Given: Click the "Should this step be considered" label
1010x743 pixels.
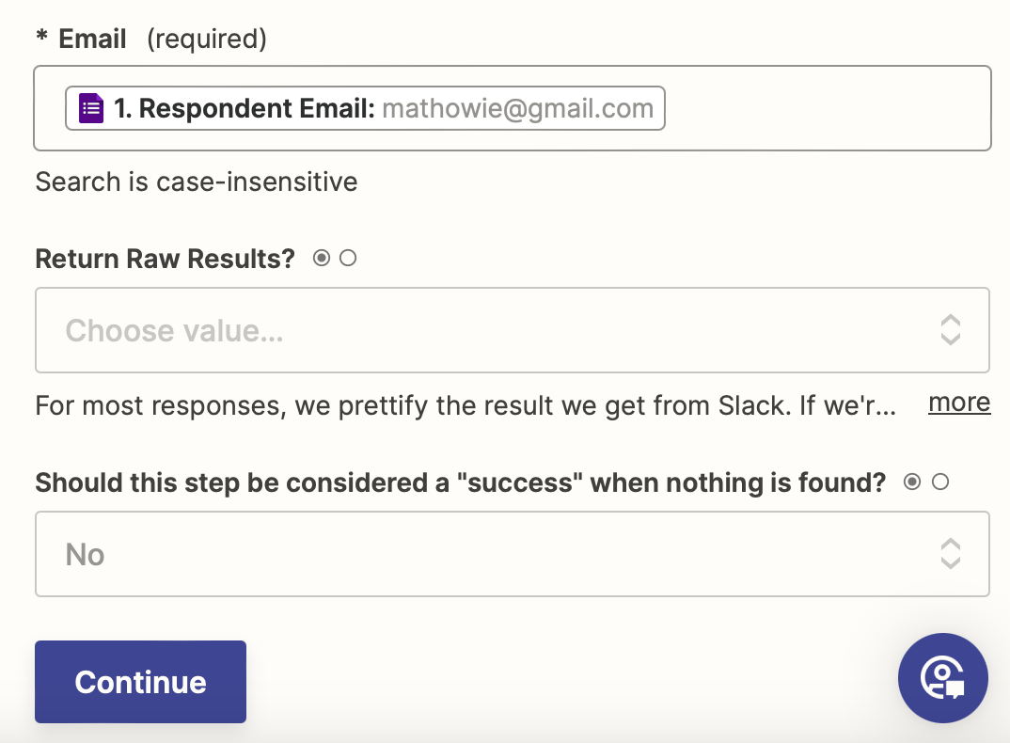Looking at the screenshot, I should (460, 482).
